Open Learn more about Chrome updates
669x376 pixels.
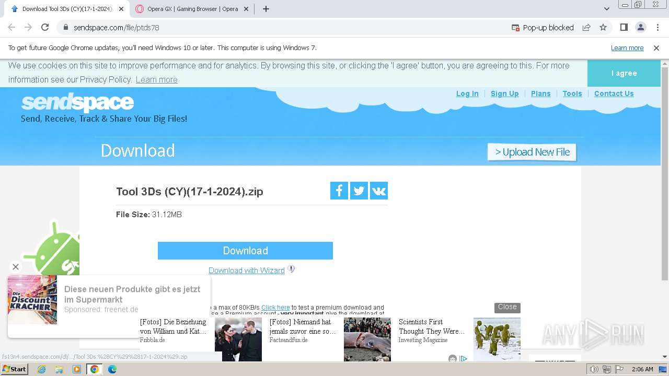pyautogui.click(x=627, y=48)
